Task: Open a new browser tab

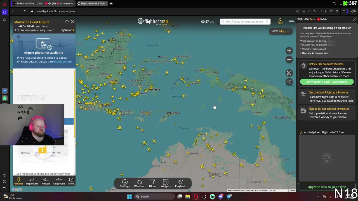Action: [x=111, y=4]
